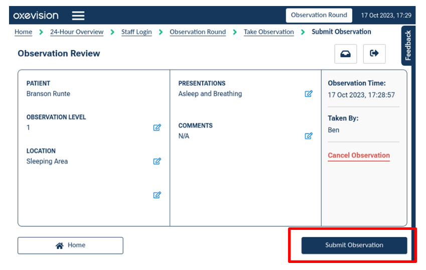Click the patient name Branson Runte
The image size is (426, 270).
(48, 94)
